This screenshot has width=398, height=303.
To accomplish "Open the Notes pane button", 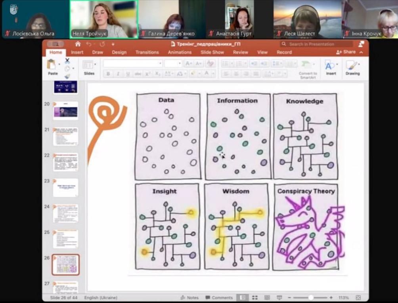I will 189,297.
